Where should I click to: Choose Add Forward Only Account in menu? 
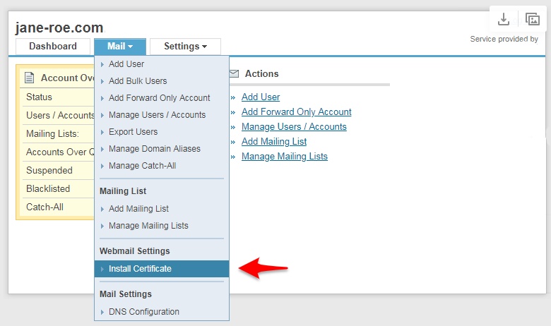[159, 98]
